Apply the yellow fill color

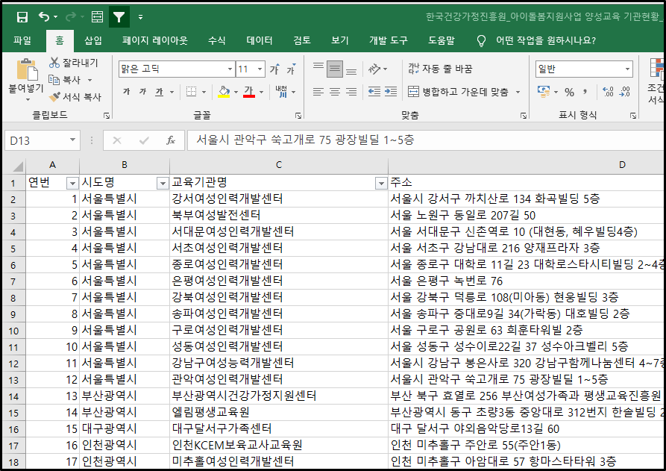pyautogui.click(x=224, y=92)
